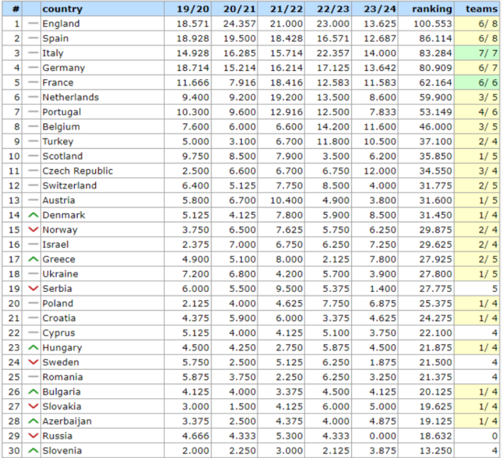Click the ranking column header
This screenshot has height=458, width=502.
tap(426, 9)
